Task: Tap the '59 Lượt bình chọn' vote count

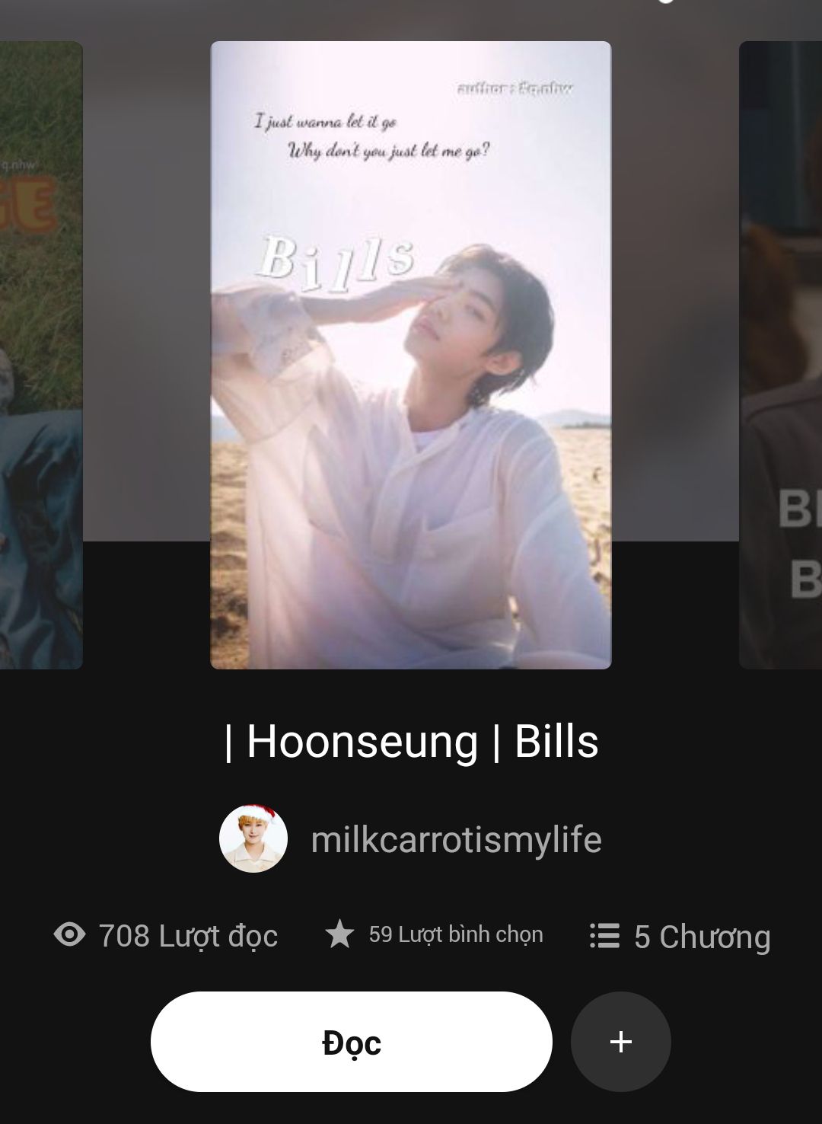Action: (456, 934)
